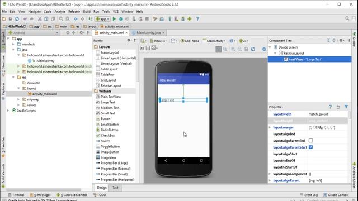Toggle Properties expert filter funnel icon
Viewport: 358px width, 201px height.
tap(346, 107)
